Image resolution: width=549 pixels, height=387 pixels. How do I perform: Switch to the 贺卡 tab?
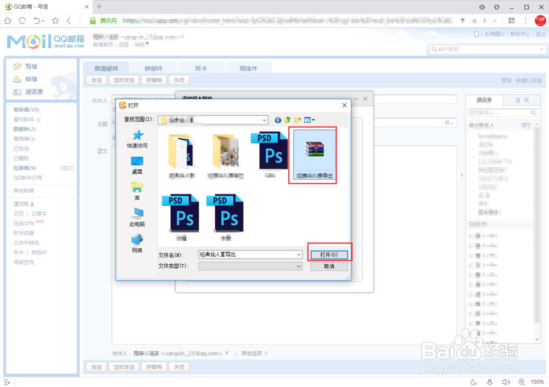pyautogui.click(x=201, y=68)
